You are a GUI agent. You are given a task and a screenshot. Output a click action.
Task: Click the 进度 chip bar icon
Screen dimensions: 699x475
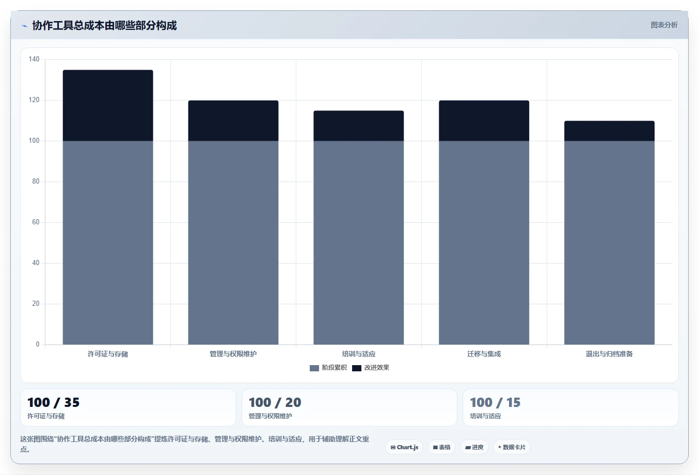tap(468, 448)
